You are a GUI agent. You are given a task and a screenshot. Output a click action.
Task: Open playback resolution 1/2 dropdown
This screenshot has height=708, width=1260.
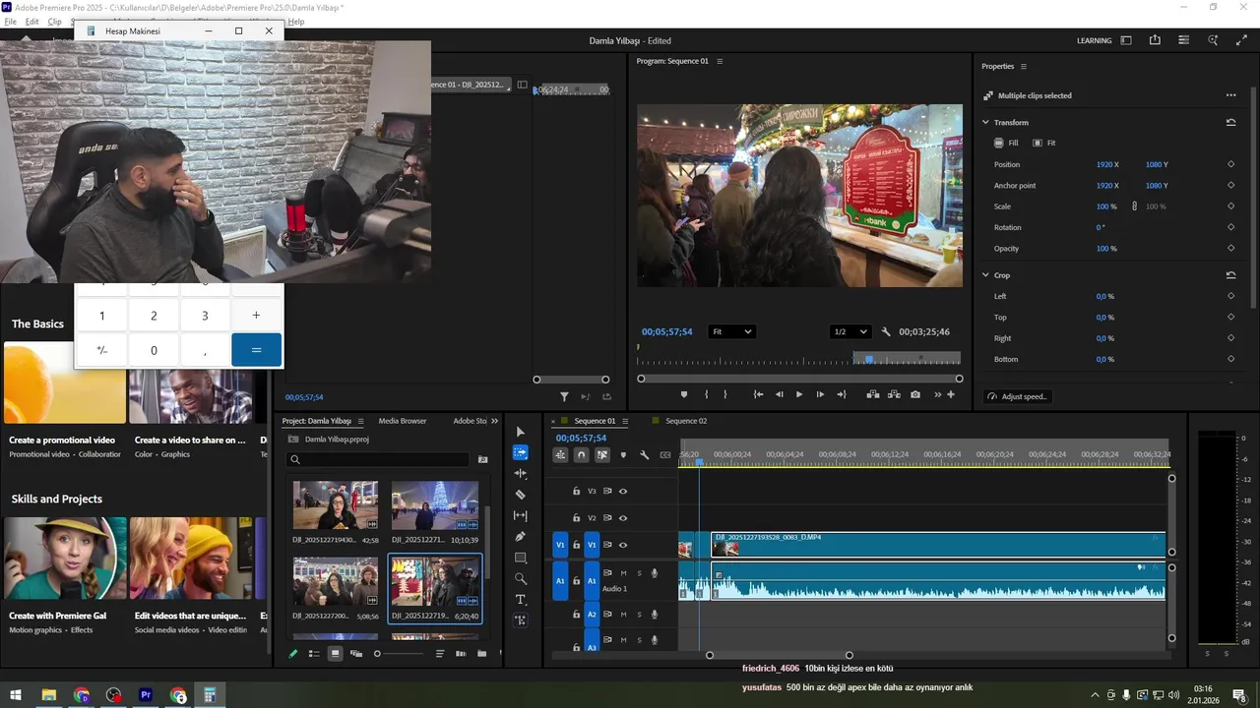[850, 332]
